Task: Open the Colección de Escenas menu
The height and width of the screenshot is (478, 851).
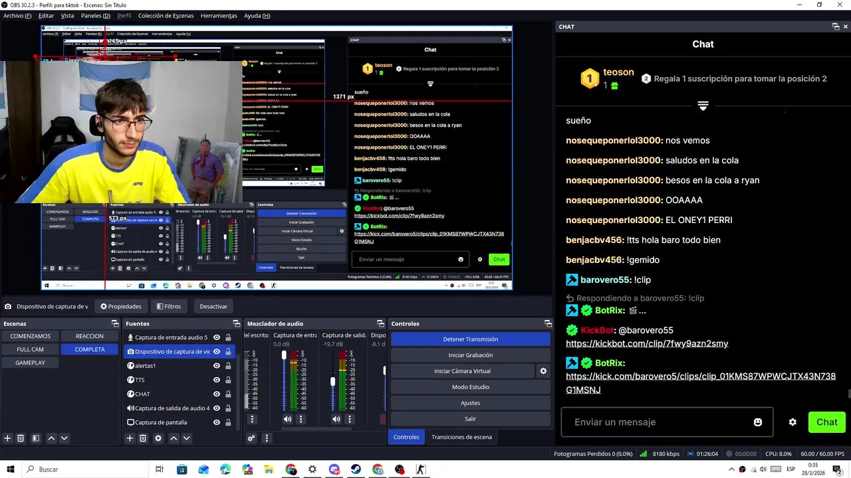Action: point(166,15)
